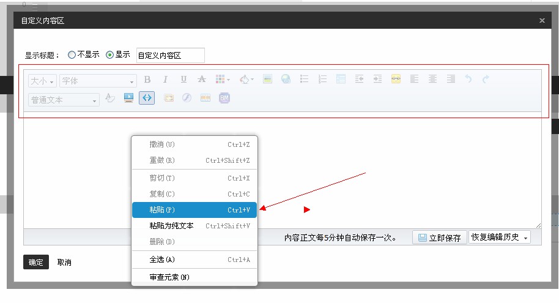Click the redo arrow in toolbar

click(486, 79)
